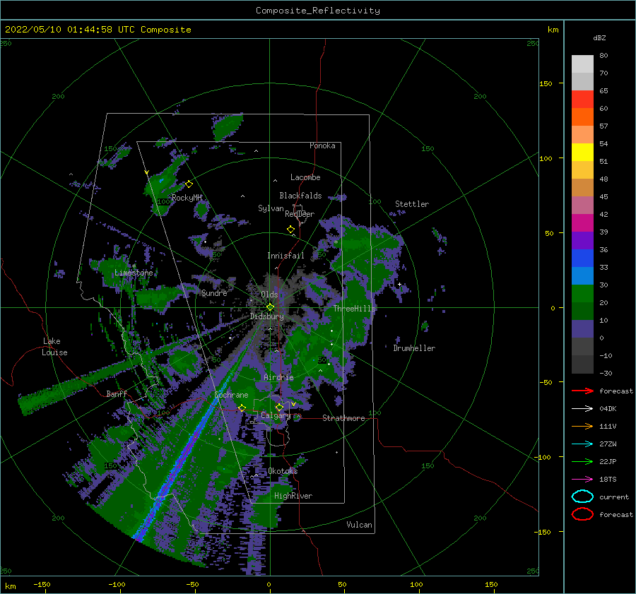Click the green 22JP arrow legend icon
The image size is (636, 594).
click(x=582, y=461)
